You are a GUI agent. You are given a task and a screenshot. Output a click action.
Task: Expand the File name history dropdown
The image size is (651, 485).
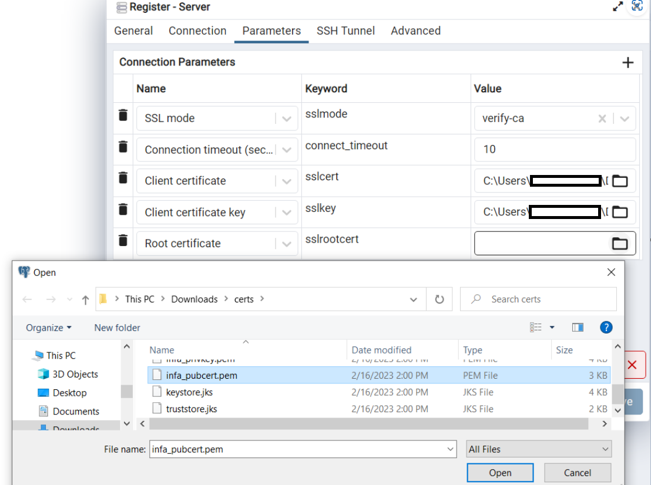pyautogui.click(x=450, y=449)
